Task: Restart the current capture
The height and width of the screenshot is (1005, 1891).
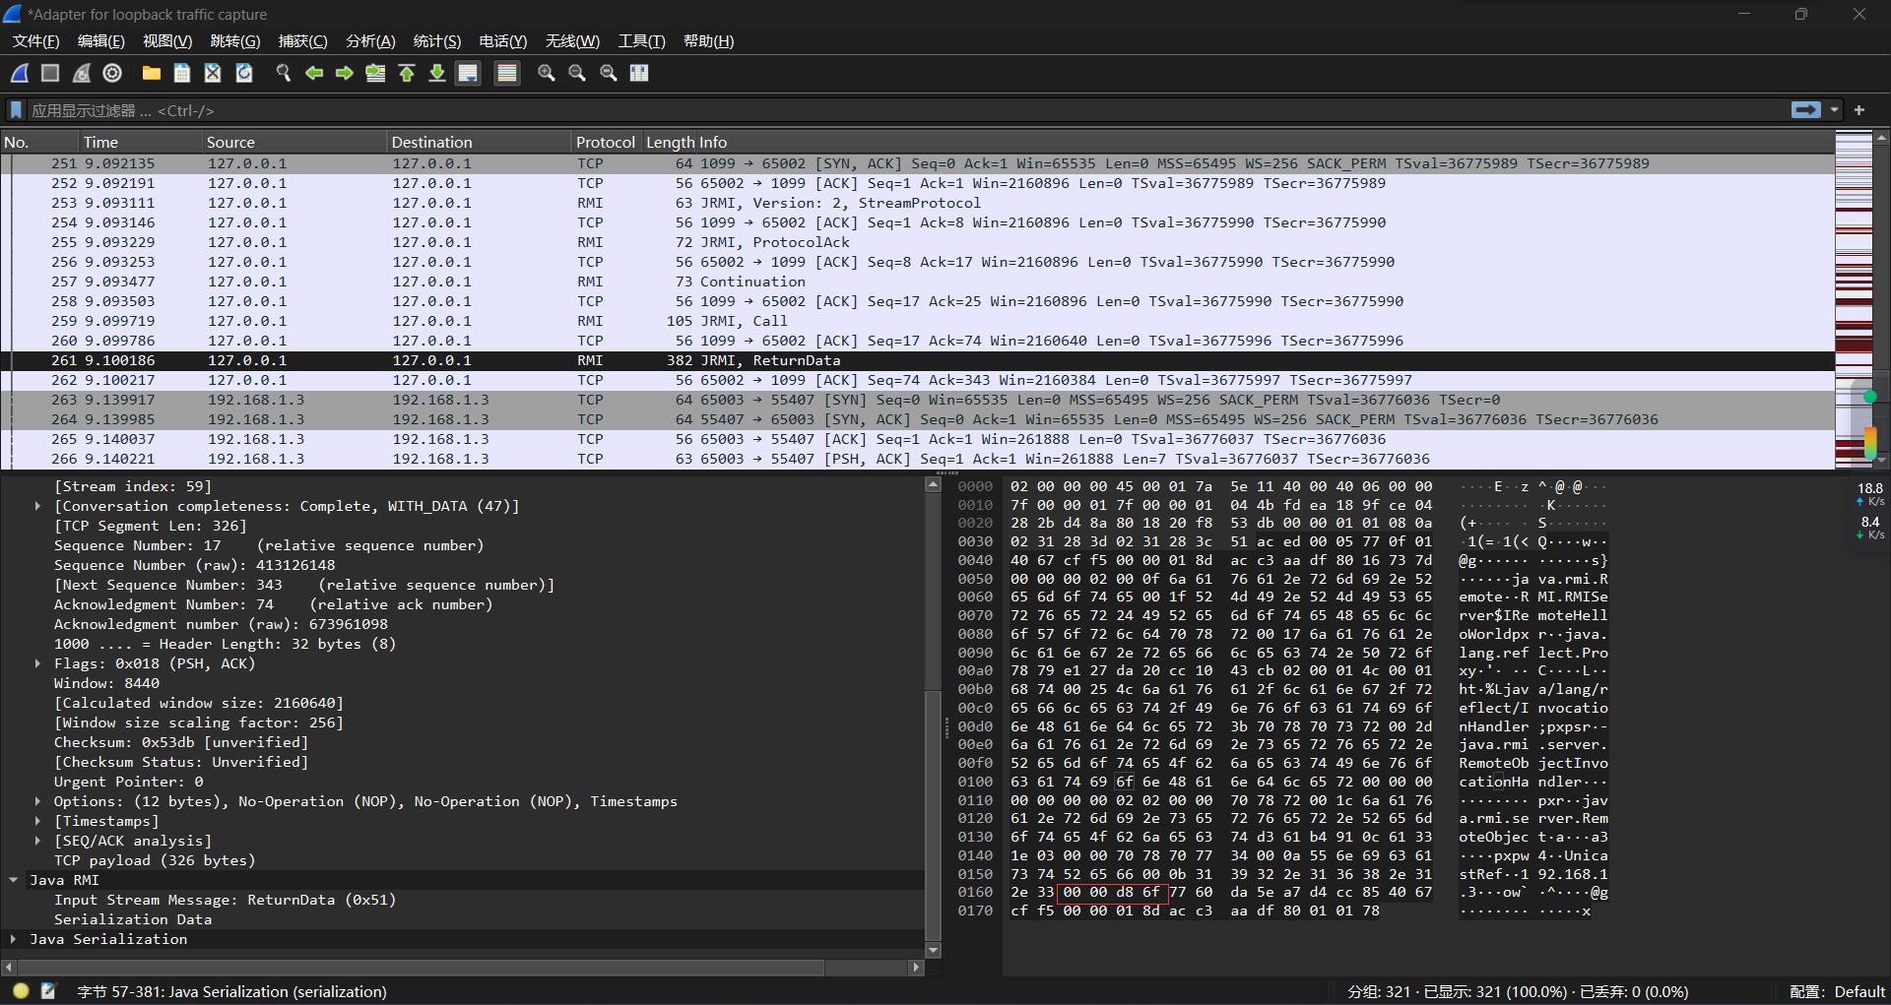Action: coord(82,73)
